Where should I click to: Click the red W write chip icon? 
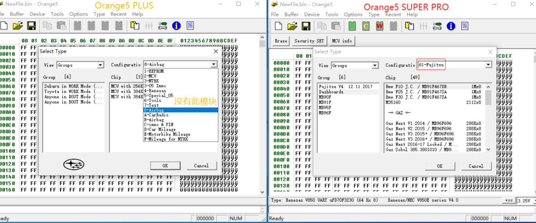380,26
